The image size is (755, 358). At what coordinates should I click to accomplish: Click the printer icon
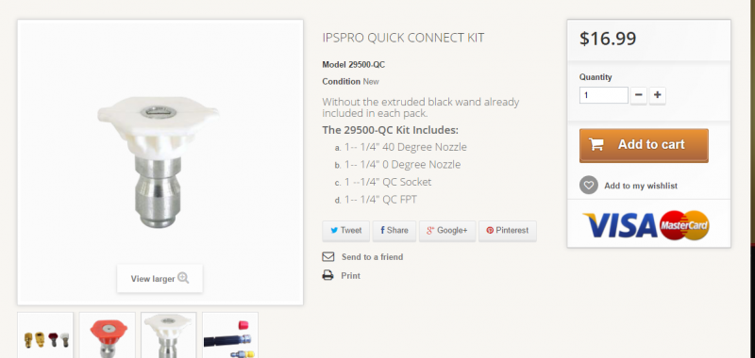(327, 275)
